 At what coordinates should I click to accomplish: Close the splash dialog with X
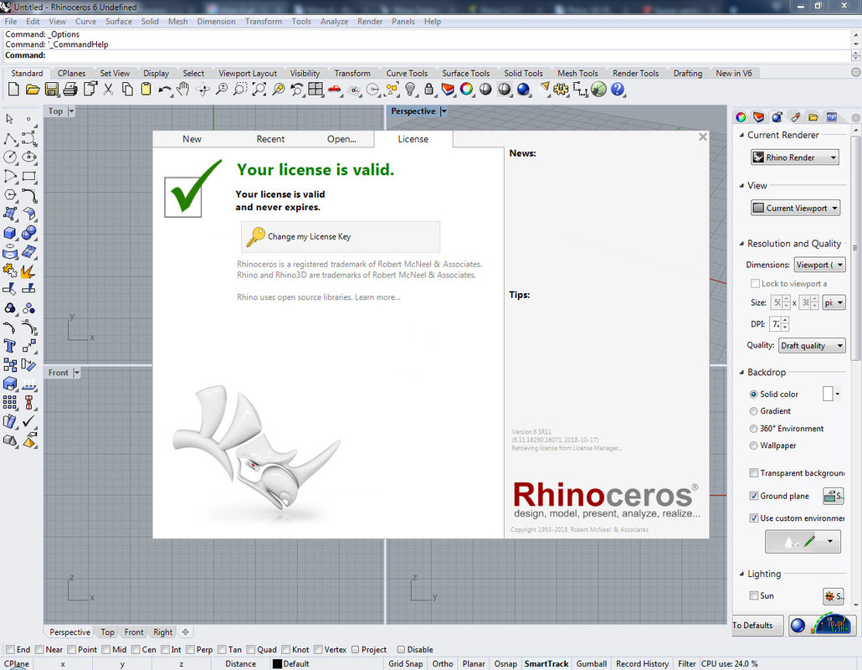click(x=703, y=137)
